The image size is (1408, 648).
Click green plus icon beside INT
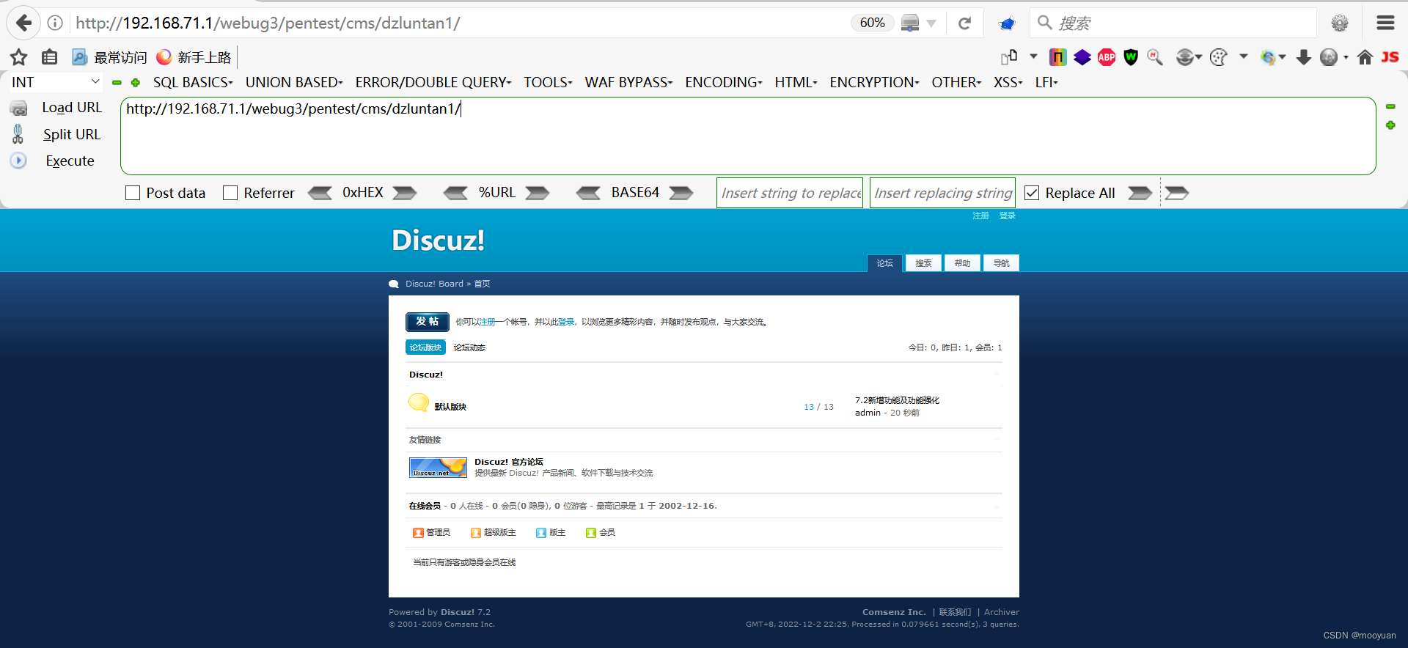click(x=136, y=83)
